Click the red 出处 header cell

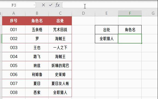click(60, 21)
